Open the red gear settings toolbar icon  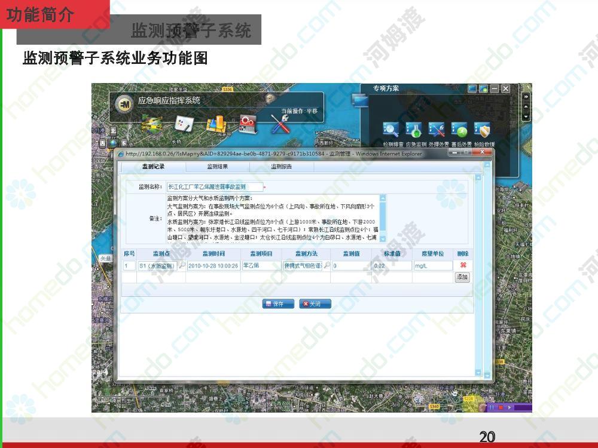[248, 124]
